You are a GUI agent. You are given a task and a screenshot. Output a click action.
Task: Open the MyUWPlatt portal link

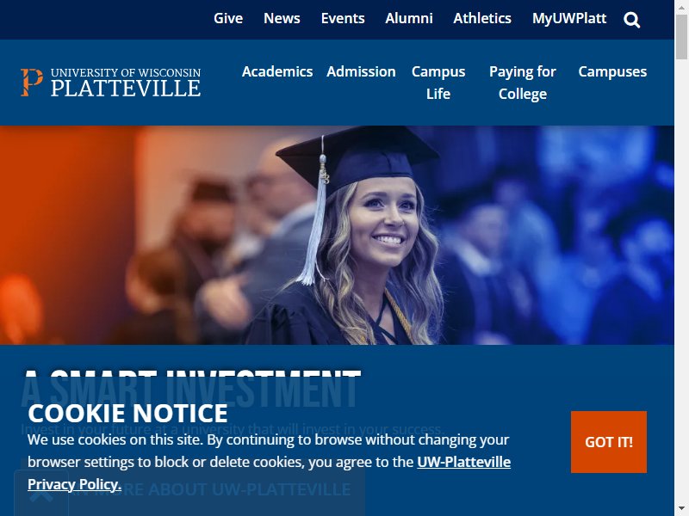click(569, 18)
